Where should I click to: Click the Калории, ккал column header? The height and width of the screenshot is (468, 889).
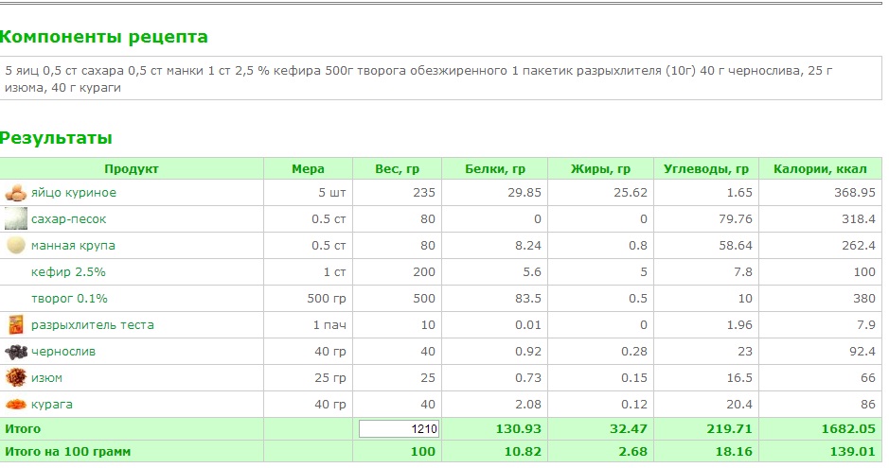coord(820,168)
